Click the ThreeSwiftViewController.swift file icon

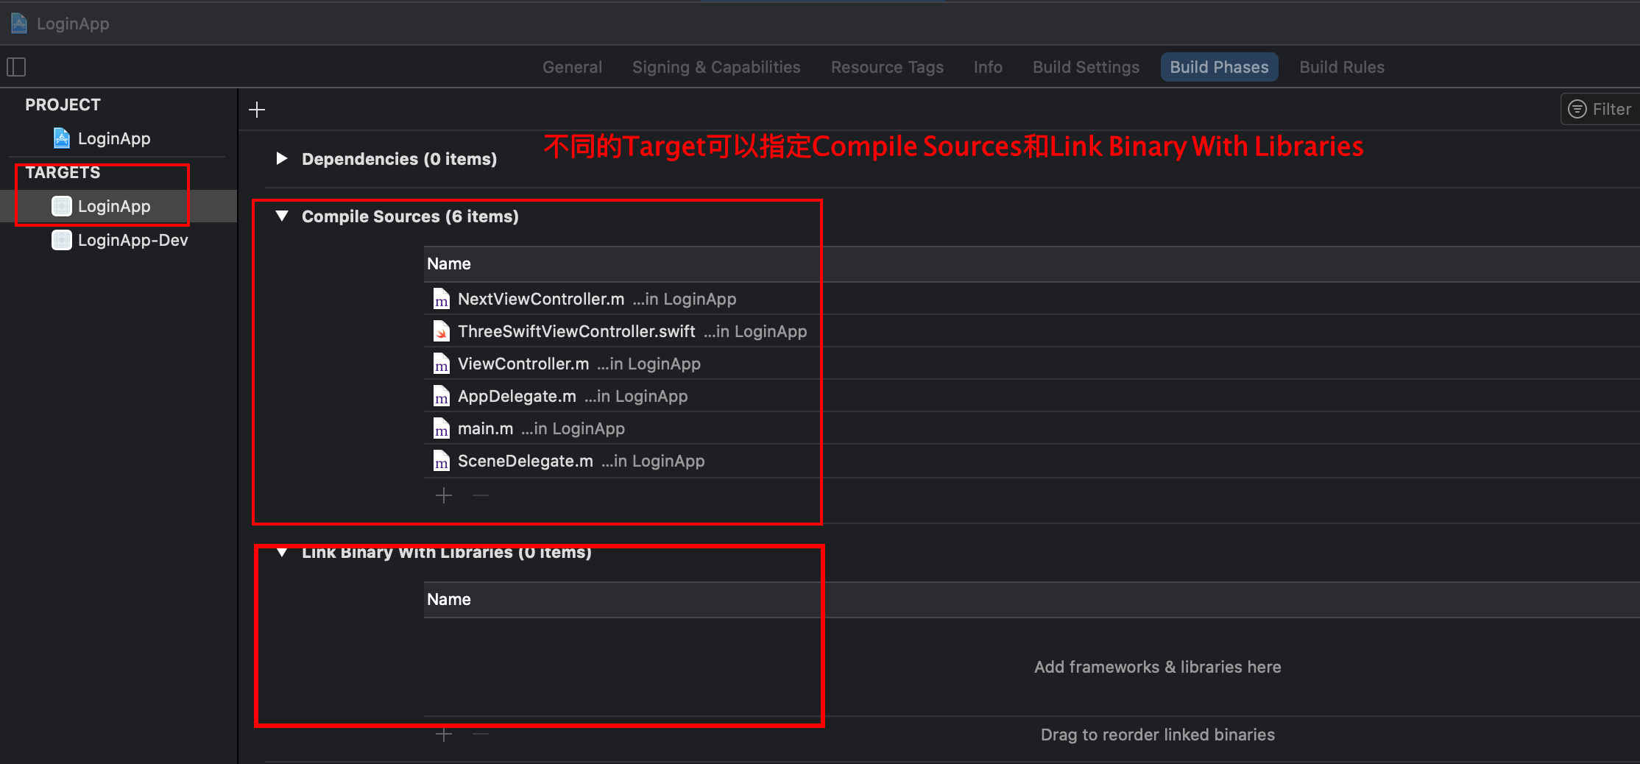[441, 331]
